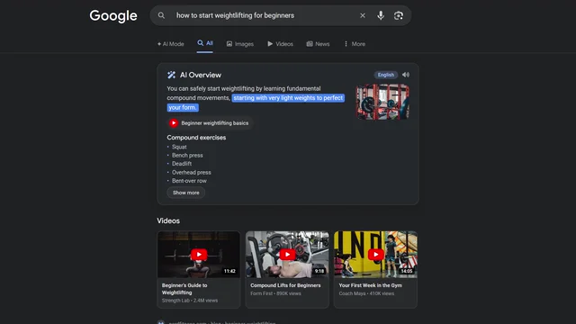Switch to Videos tab

pos(280,44)
